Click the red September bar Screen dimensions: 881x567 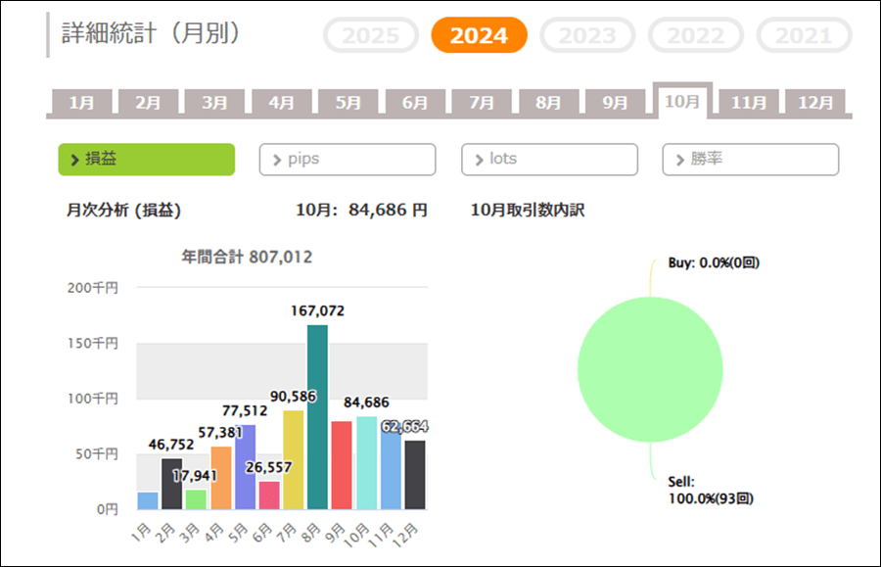tap(342, 465)
